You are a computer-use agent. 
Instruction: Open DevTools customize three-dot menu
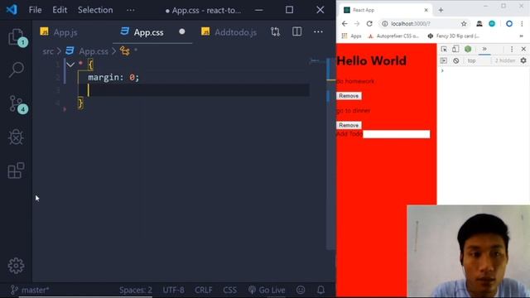[512, 50]
